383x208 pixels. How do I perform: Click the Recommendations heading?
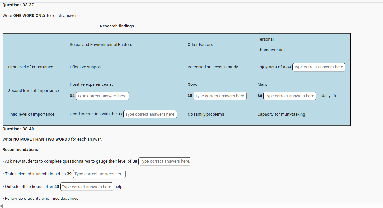point(20,150)
